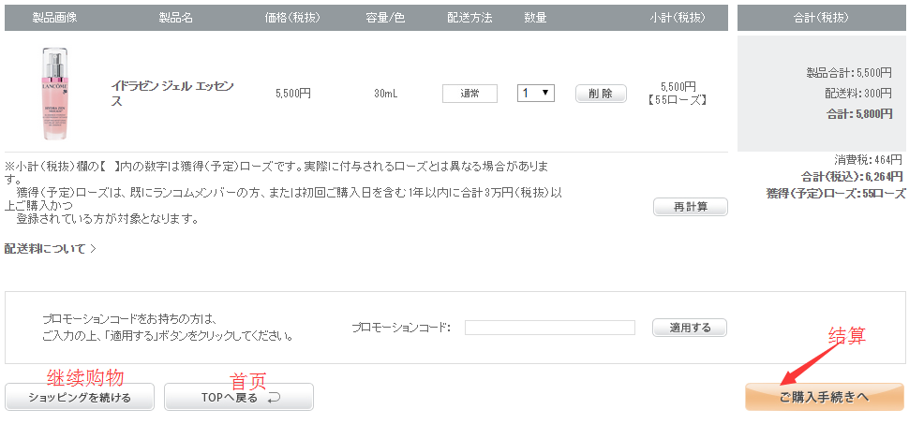Select the 価格(税抜) column header

tap(293, 18)
